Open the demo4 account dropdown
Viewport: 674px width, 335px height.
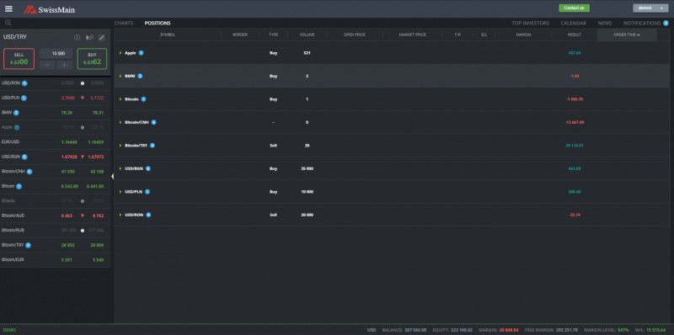coord(650,8)
